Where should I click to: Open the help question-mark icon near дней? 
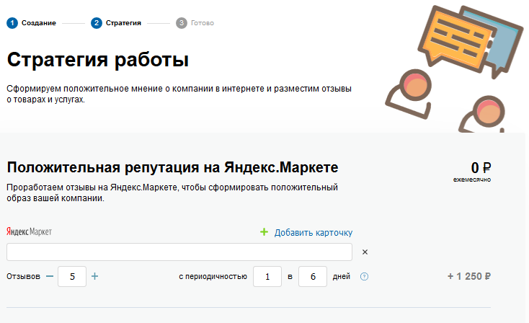point(364,276)
